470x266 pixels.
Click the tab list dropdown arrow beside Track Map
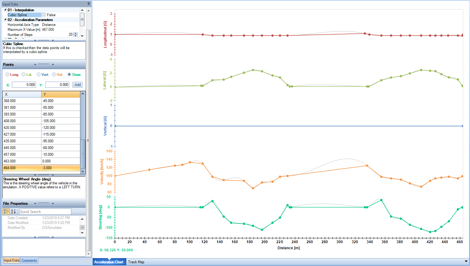point(466,261)
